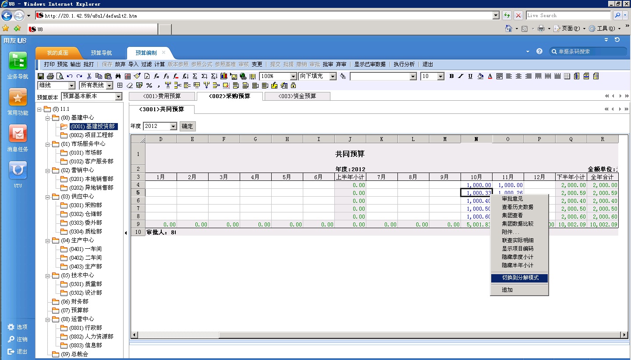Click the fill color paint bucket icon

[x=480, y=76]
